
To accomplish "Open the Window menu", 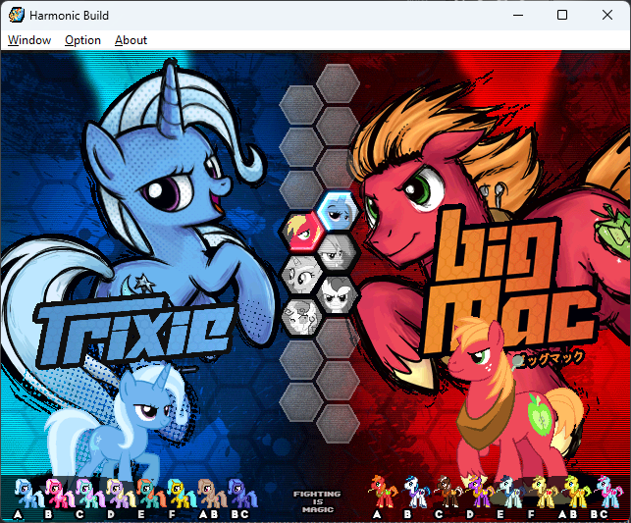I will tap(29, 40).
